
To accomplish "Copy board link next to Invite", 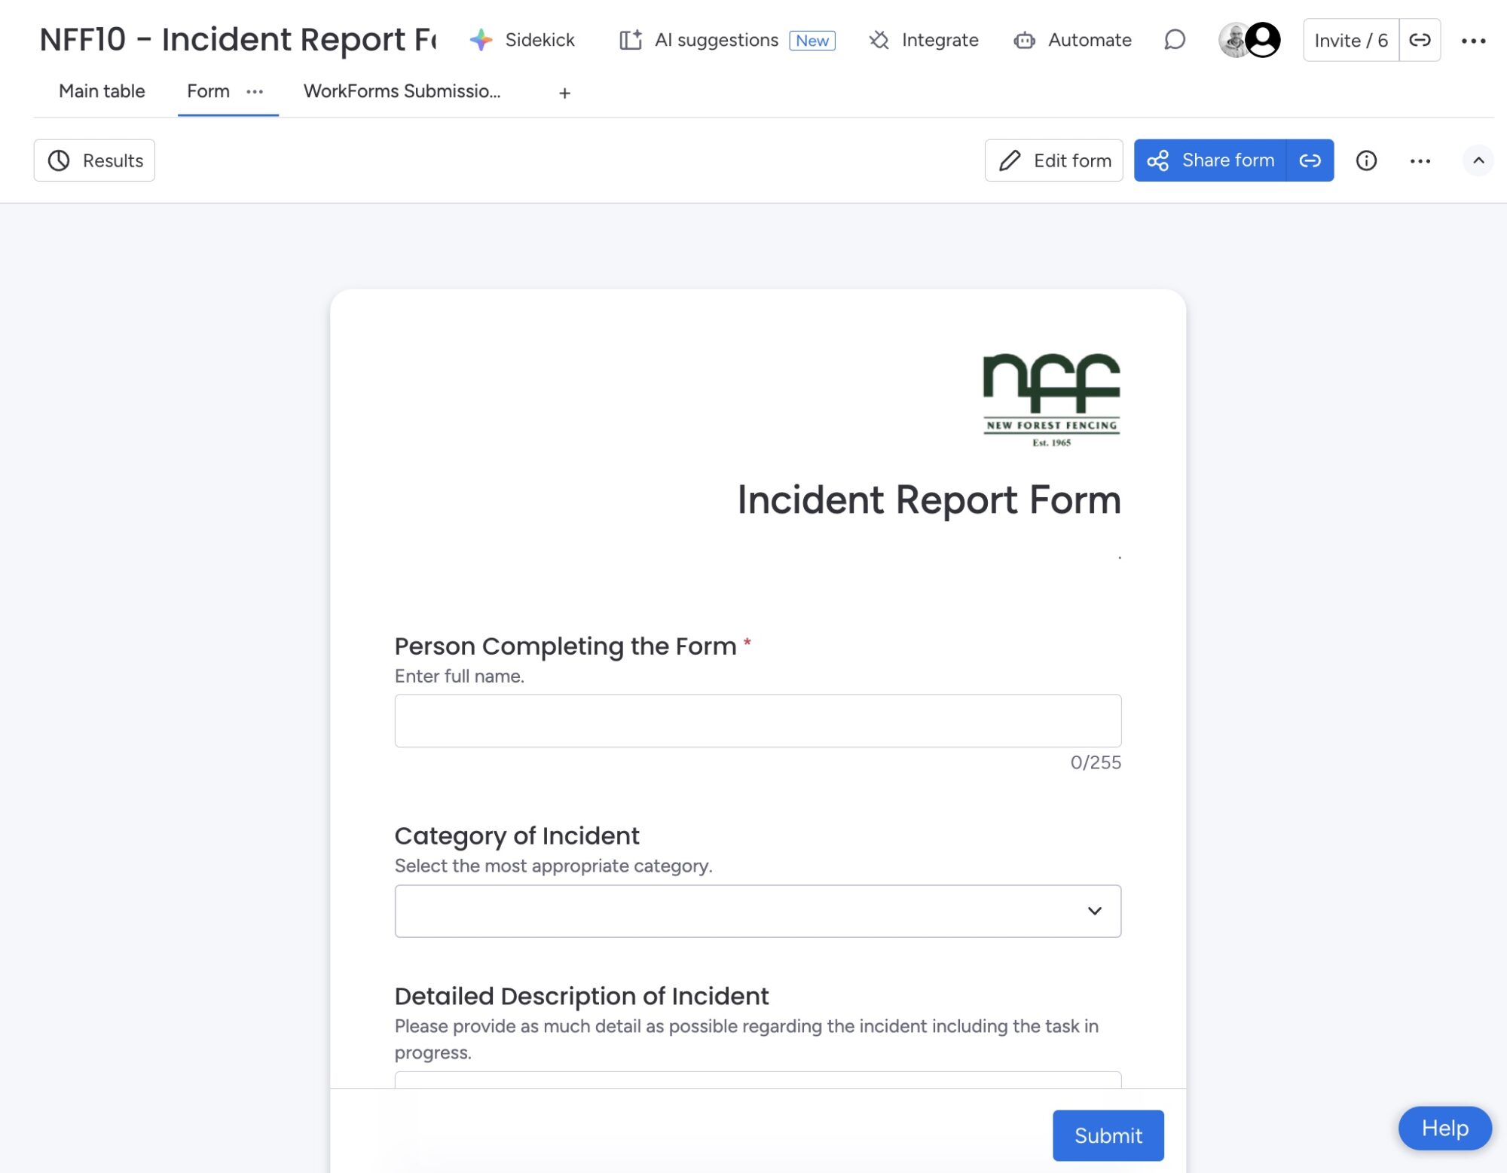I will [x=1420, y=40].
